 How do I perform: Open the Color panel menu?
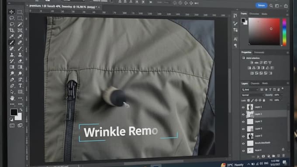(x=287, y=14)
